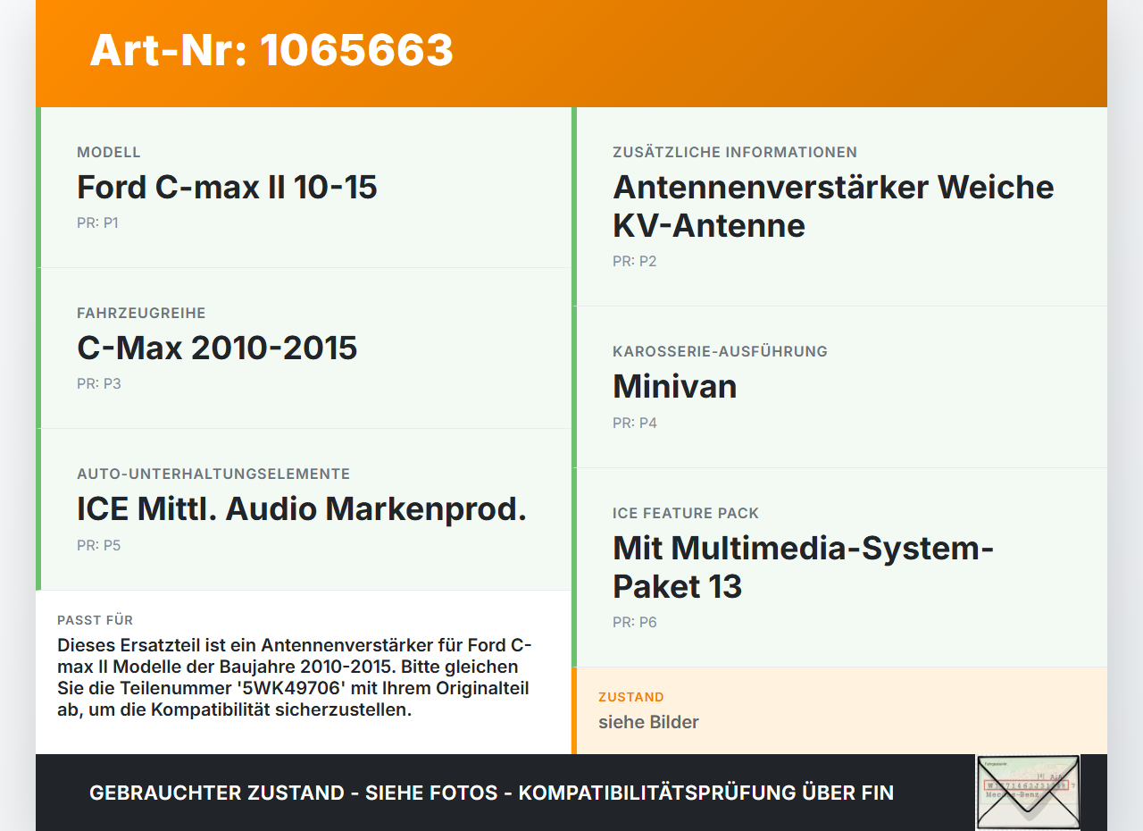Select the 'siehe Bilder' condition text
The width and height of the screenshot is (1143, 831).
[648, 722]
